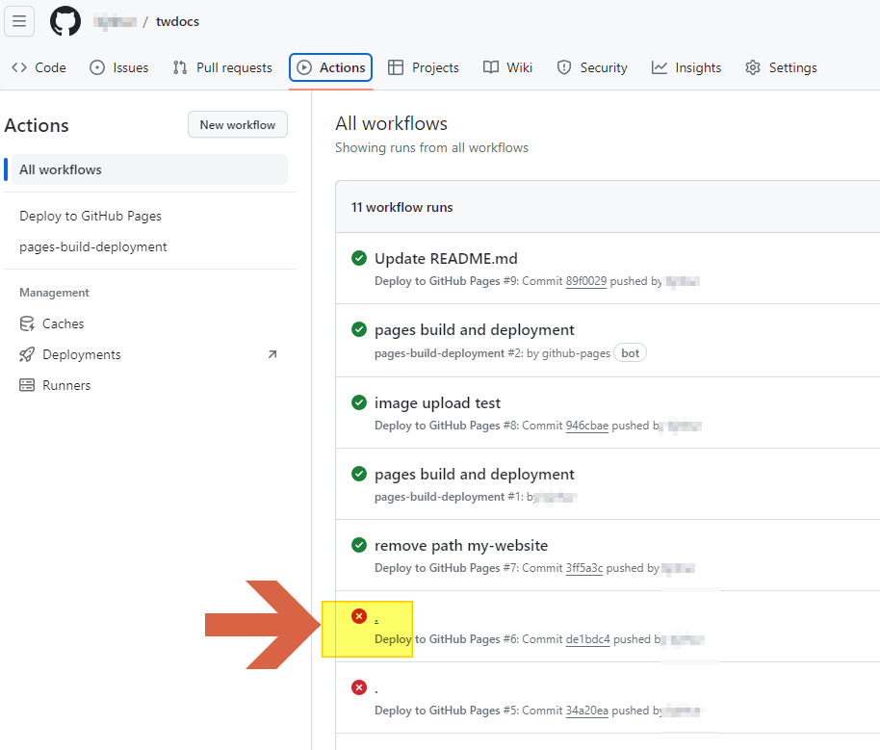Filter by Deploy to GitHub Pages workflow

click(x=91, y=216)
